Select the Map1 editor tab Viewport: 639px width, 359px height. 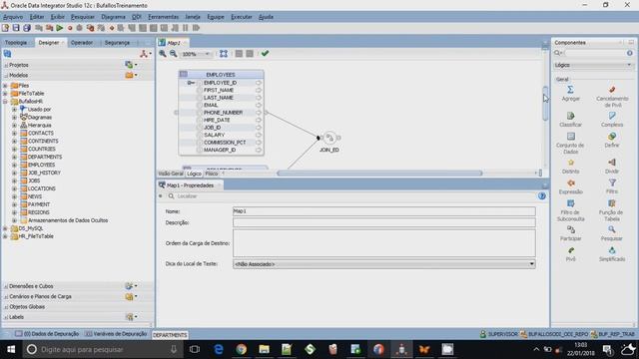[x=173, y=43]
